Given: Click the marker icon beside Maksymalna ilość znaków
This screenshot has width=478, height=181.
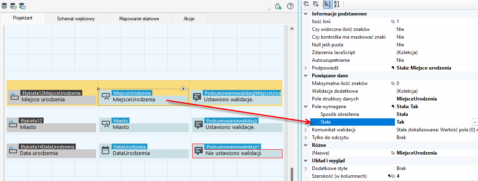Looking at the screenshot, I should (x=392, y=83).
